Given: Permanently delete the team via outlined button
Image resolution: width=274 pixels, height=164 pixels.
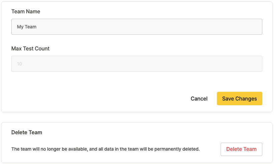Looking at the screenshot, I should click(241, 149).
